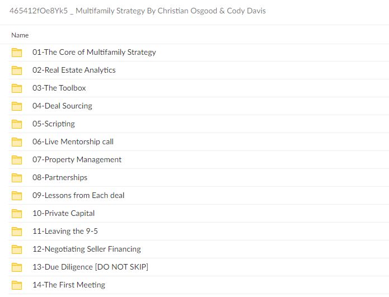This screenshot has height=297, width=389.
Task: Click folder icon beside 14-The First Meeting
Action: [17, 285]
